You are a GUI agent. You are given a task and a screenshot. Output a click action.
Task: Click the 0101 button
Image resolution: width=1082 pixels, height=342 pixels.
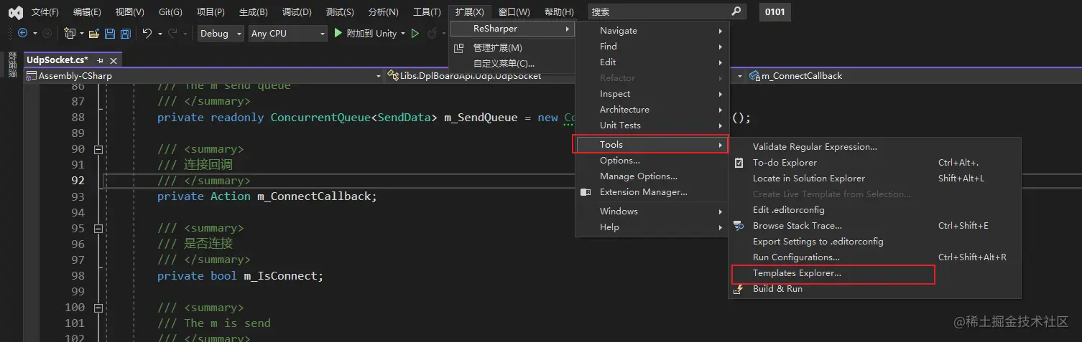click(x=775, y=11)
